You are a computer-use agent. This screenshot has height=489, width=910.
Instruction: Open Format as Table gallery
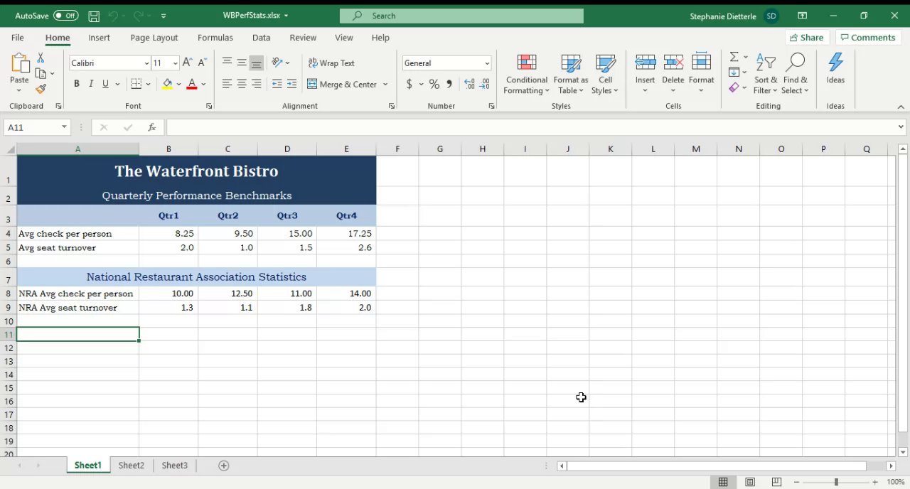[571, 74]
